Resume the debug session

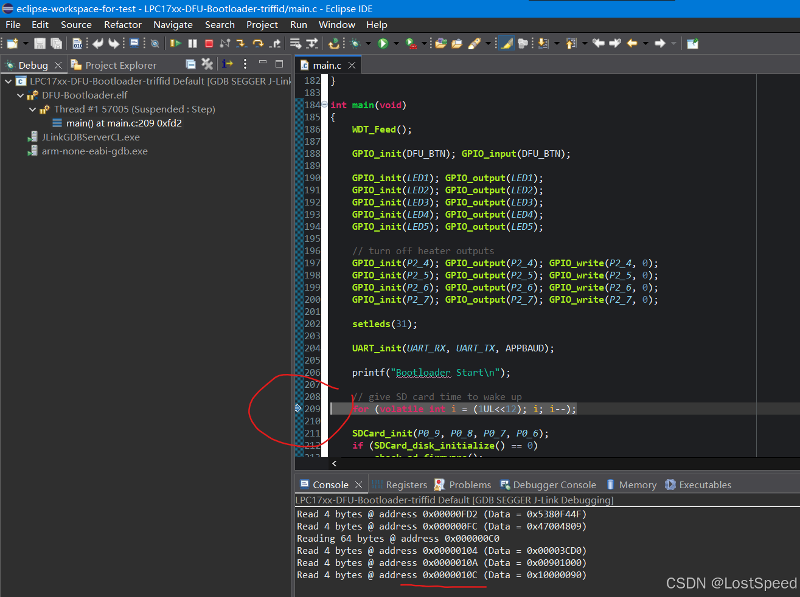pyautogui.click(x=175, y=43)
